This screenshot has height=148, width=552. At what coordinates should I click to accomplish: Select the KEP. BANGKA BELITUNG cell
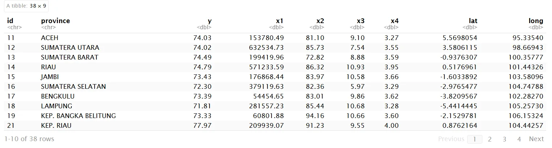click(78, 116)
